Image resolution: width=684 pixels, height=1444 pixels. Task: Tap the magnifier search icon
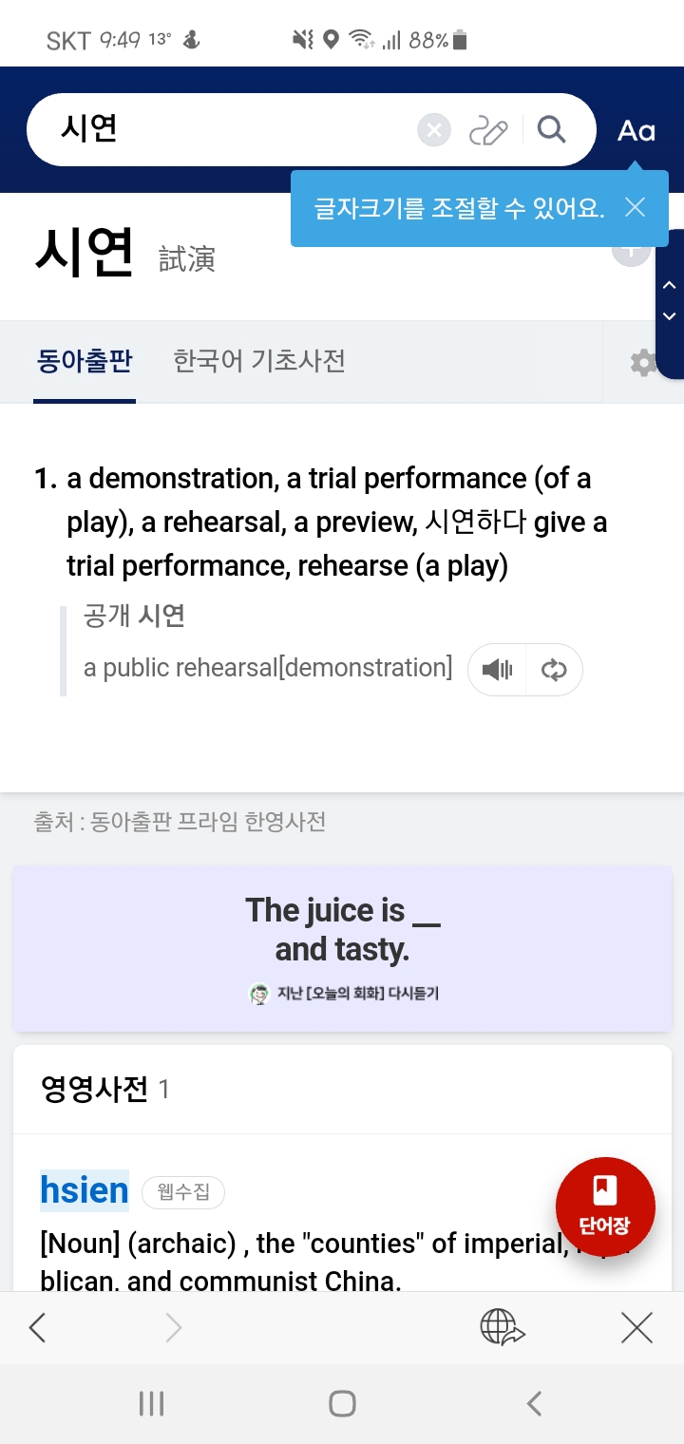(x=551, y=129)
